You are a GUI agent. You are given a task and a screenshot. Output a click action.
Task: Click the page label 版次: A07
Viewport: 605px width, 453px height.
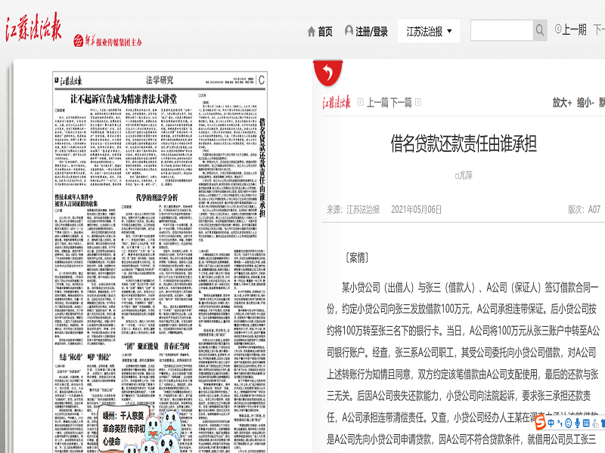(x=584, y=210)
